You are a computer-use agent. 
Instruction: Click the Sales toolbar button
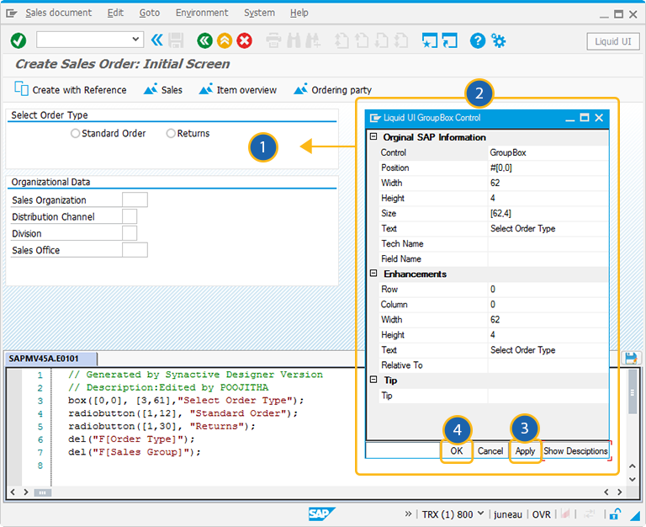[162, 89]
